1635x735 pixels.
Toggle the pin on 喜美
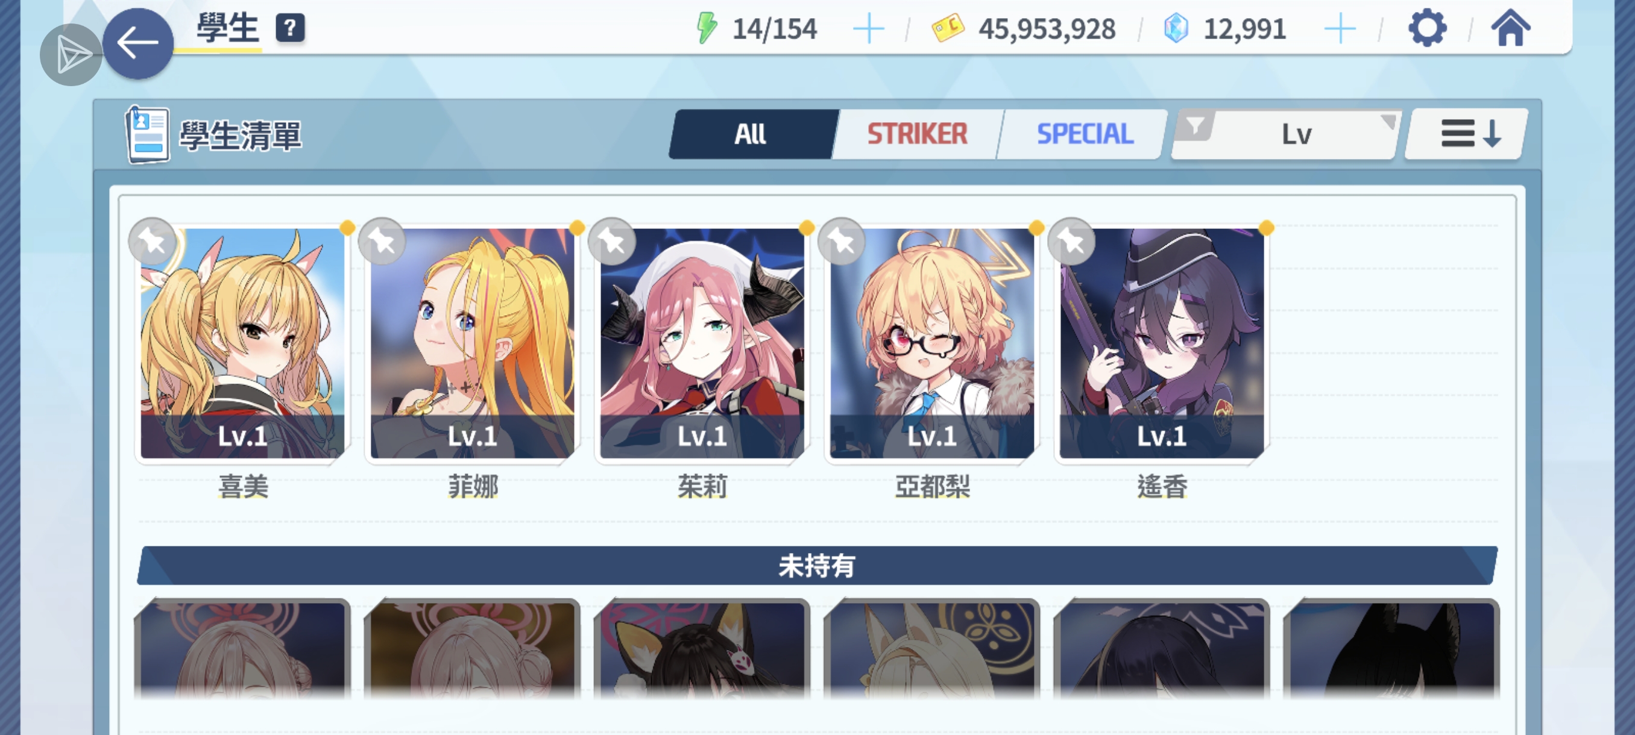point(153,242)
